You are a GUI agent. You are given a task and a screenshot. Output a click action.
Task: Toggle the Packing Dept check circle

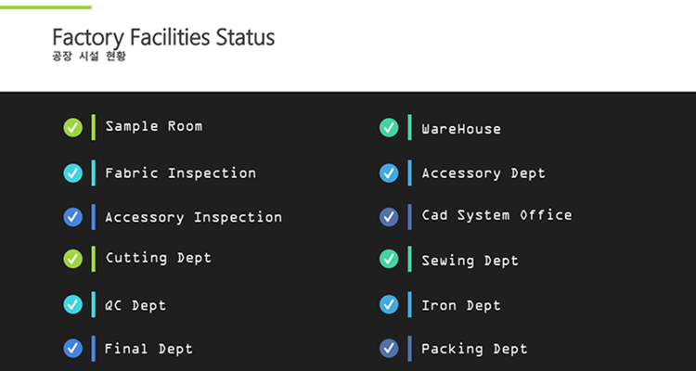389,349
